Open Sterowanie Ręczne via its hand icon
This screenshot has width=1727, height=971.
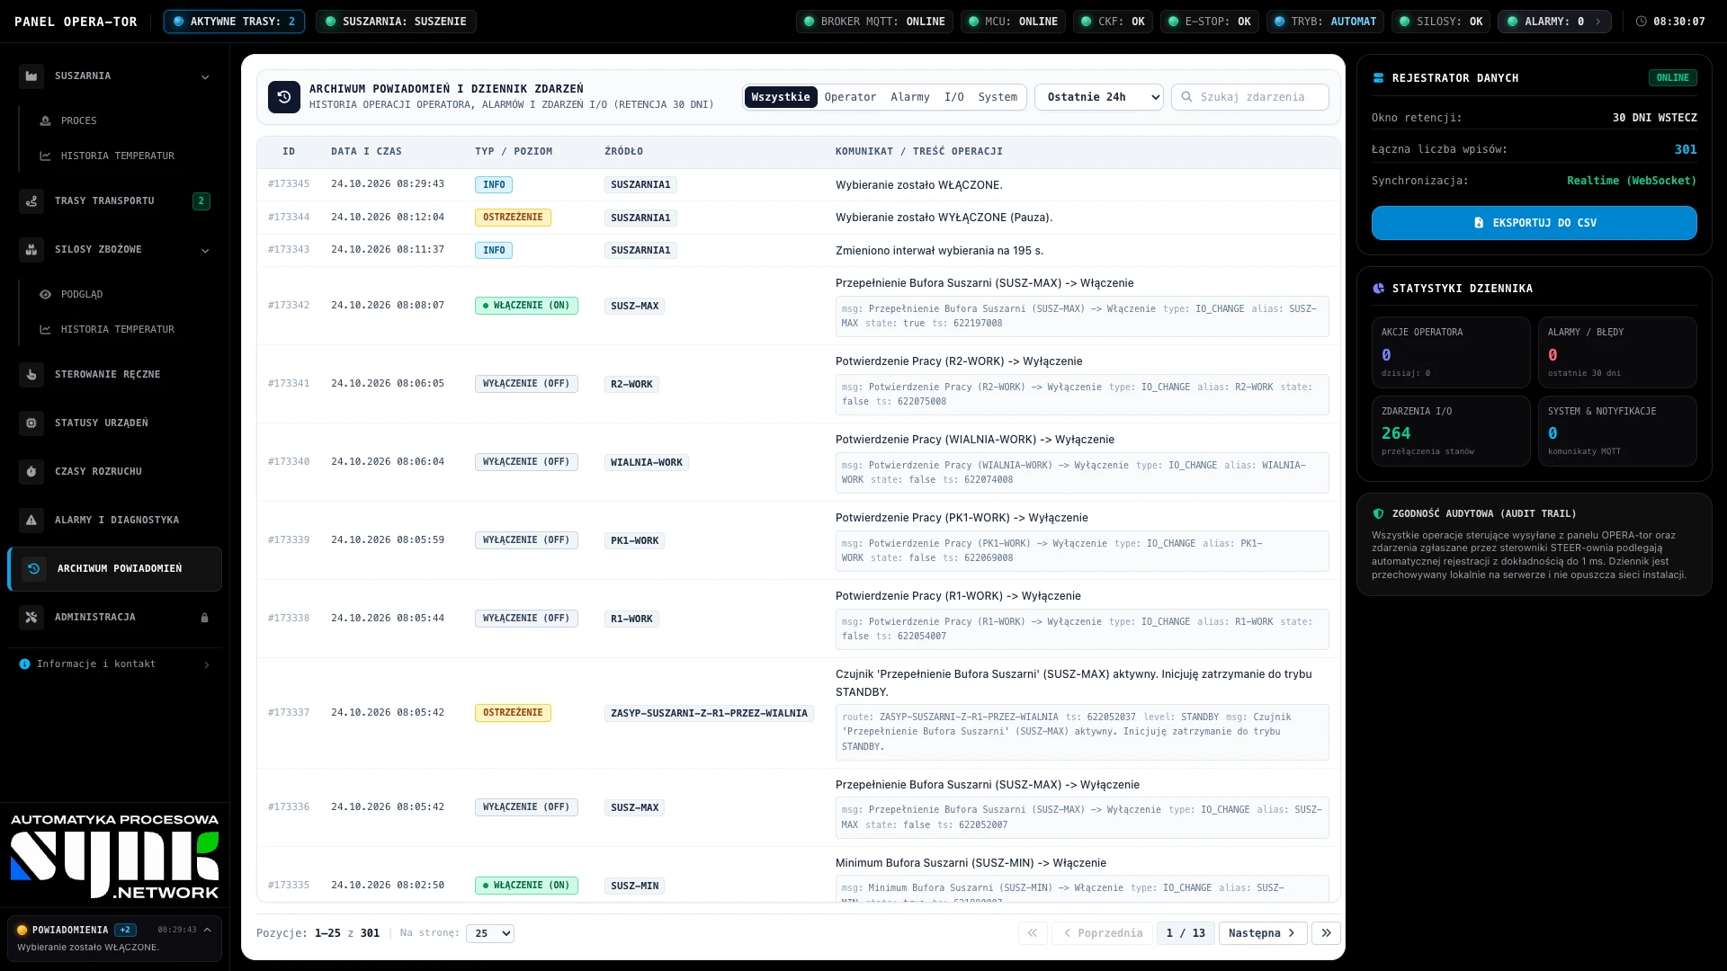point(31,375)
